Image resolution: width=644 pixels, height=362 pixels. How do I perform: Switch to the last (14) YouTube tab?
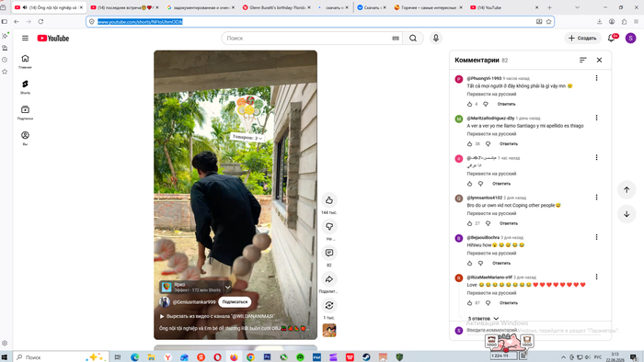click(x=504, y=7)
